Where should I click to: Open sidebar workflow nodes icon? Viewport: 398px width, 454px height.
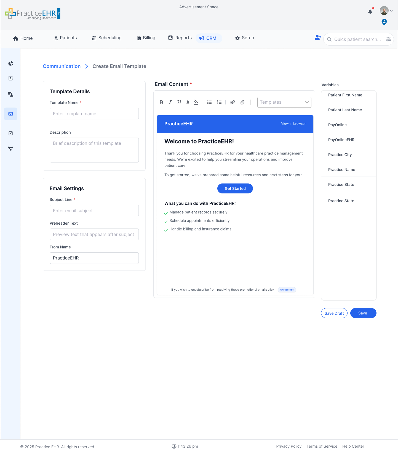click(10, 148)
